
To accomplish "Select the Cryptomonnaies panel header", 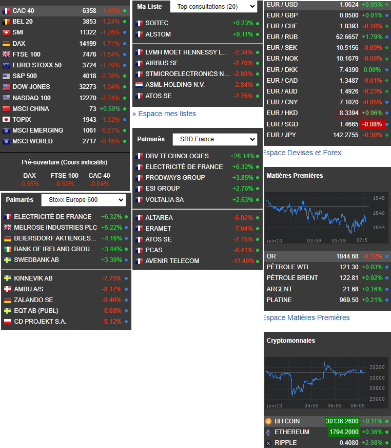I will click(x=291, y=341).
